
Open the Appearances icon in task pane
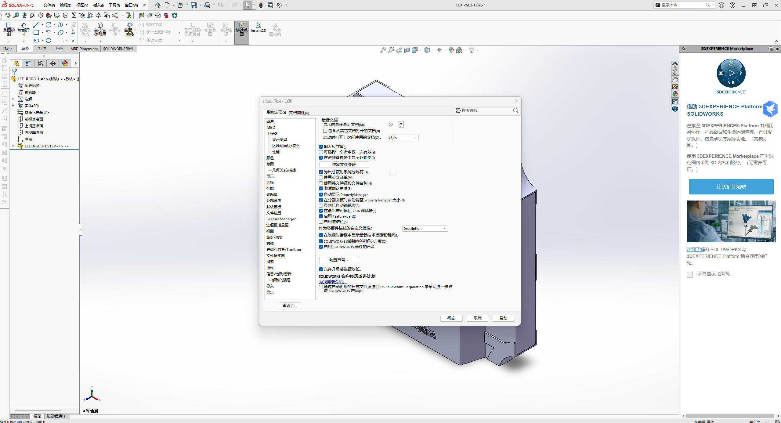click(675, 94)
